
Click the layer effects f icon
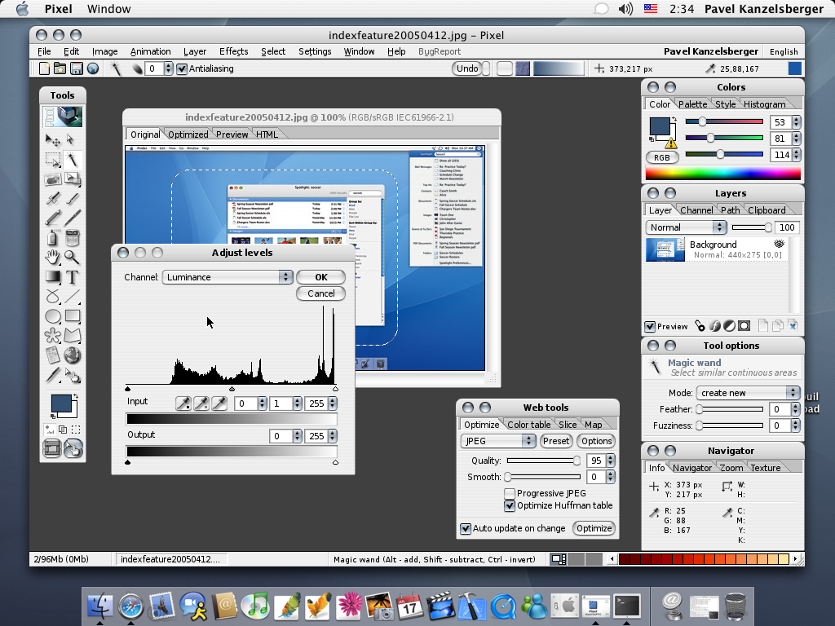[714, 326]
